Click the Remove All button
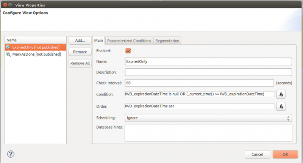 coord(80,63)
